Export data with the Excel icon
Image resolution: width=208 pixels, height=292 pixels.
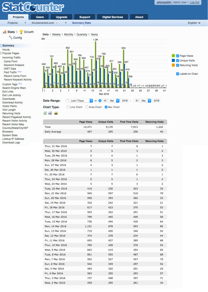click(45, 113)
